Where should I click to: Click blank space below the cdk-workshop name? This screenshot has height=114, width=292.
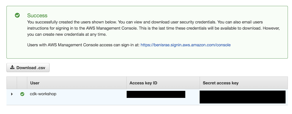pyautogui.click(x=74, y=101)
